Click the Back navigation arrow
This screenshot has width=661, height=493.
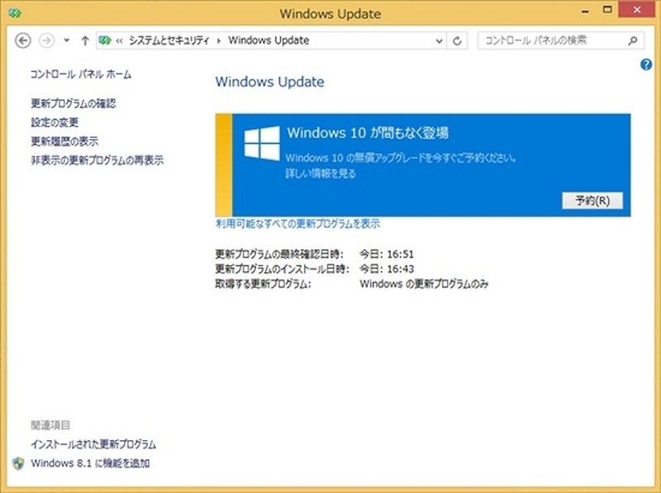click(23, 40)
